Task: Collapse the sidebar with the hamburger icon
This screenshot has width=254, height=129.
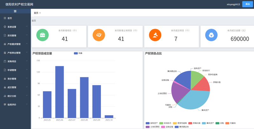Action: point(15,11)
